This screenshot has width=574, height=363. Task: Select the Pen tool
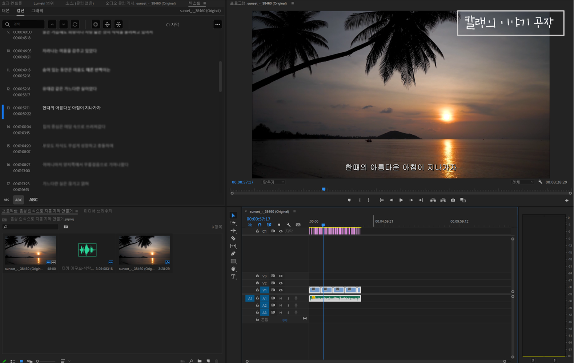[x=233, y=254]
